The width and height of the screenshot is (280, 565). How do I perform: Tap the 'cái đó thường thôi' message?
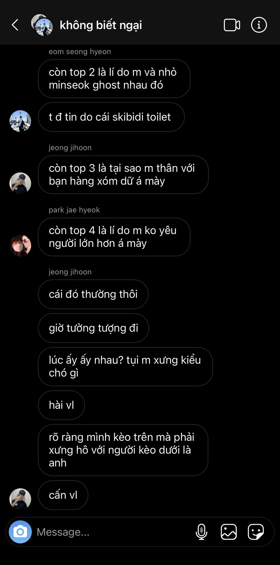93,294
